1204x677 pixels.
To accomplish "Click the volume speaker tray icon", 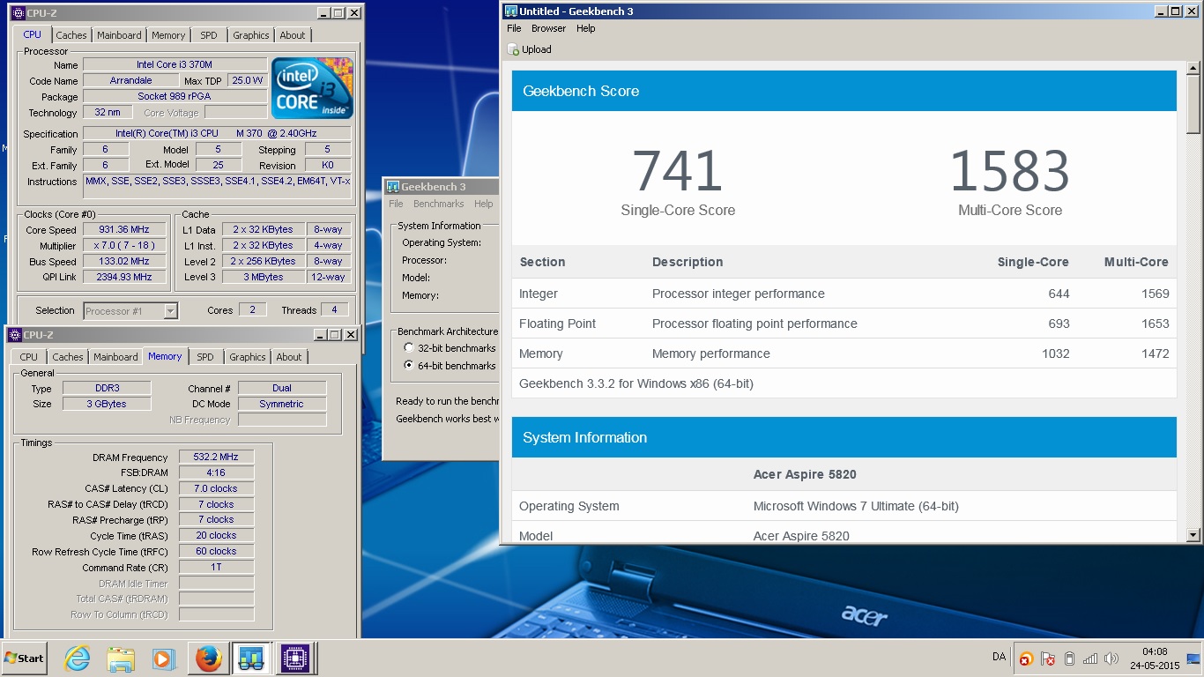I will point(1111,658).
